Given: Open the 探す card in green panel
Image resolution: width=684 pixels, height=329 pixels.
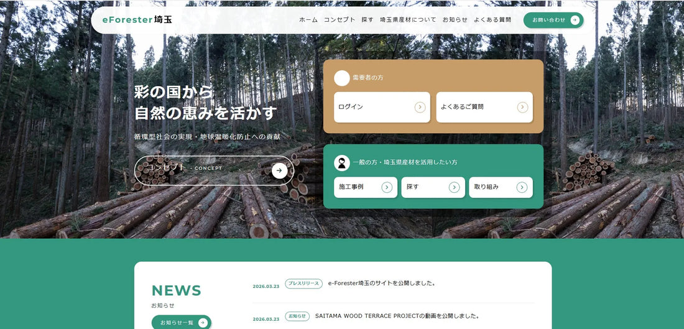Looking at the screenshot, I should click(433, 187).
